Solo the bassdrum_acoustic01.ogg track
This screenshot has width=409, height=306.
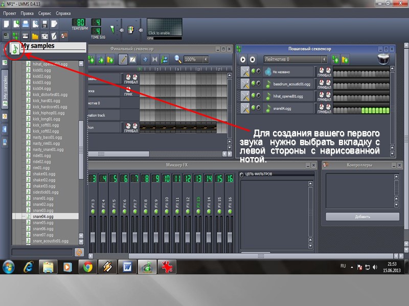coord(258,83)
